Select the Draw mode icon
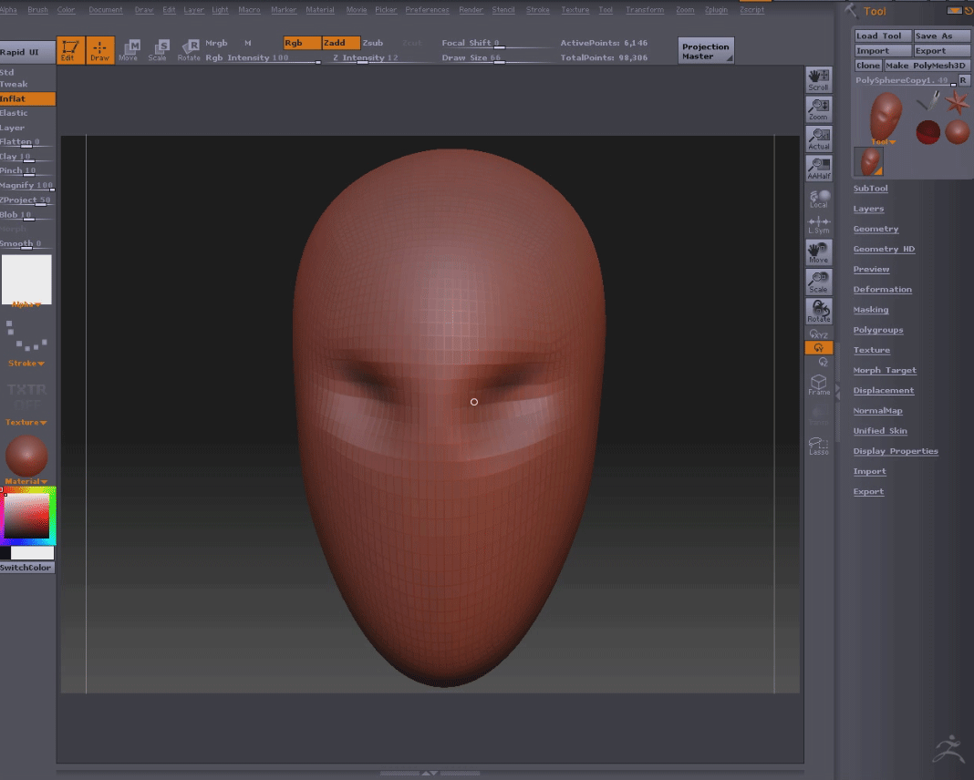Viewport: 974px width, 780px height. coord(99,49)
